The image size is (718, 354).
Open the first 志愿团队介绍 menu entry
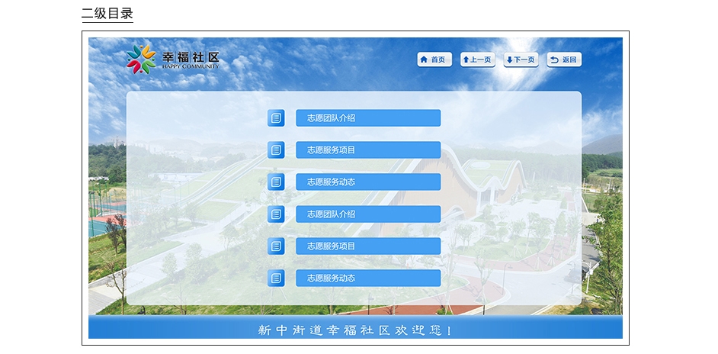(368, 118)
